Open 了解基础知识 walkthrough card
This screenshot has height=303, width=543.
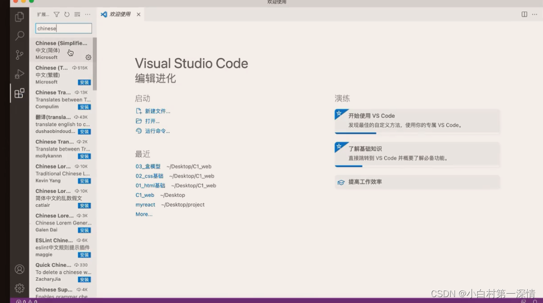pos(417,154)
